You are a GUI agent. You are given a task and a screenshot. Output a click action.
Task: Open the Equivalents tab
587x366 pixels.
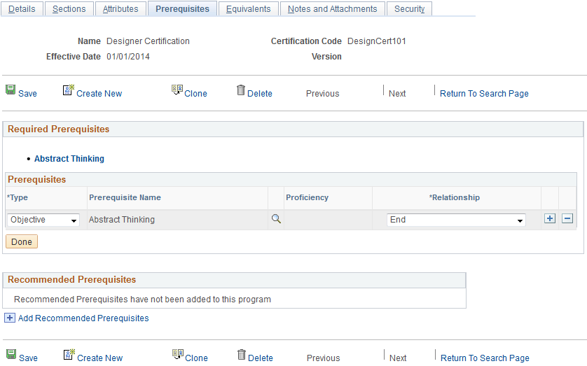pos(248,8)
